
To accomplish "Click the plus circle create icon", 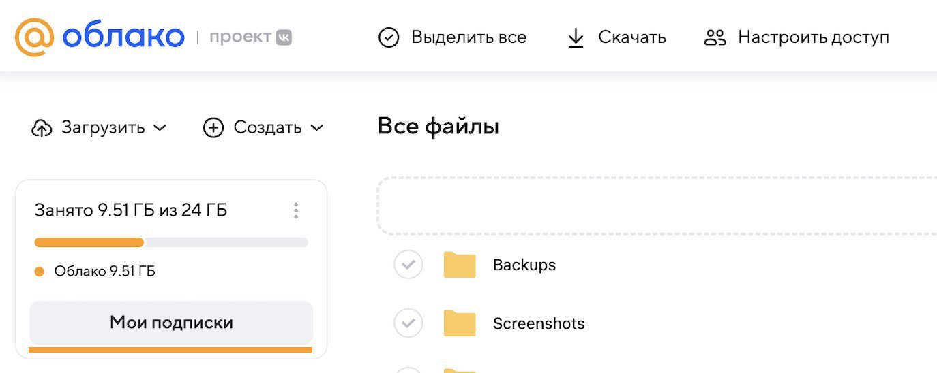I will [x=213, y=128].
